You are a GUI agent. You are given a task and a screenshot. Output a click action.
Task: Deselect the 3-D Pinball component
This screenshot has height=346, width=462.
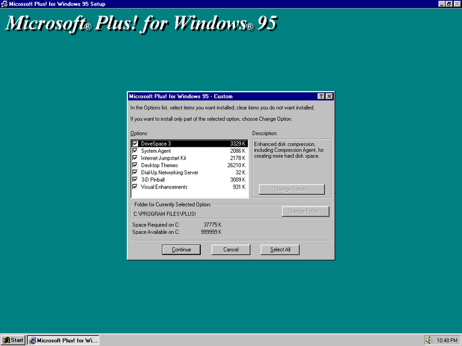(134, 179)
